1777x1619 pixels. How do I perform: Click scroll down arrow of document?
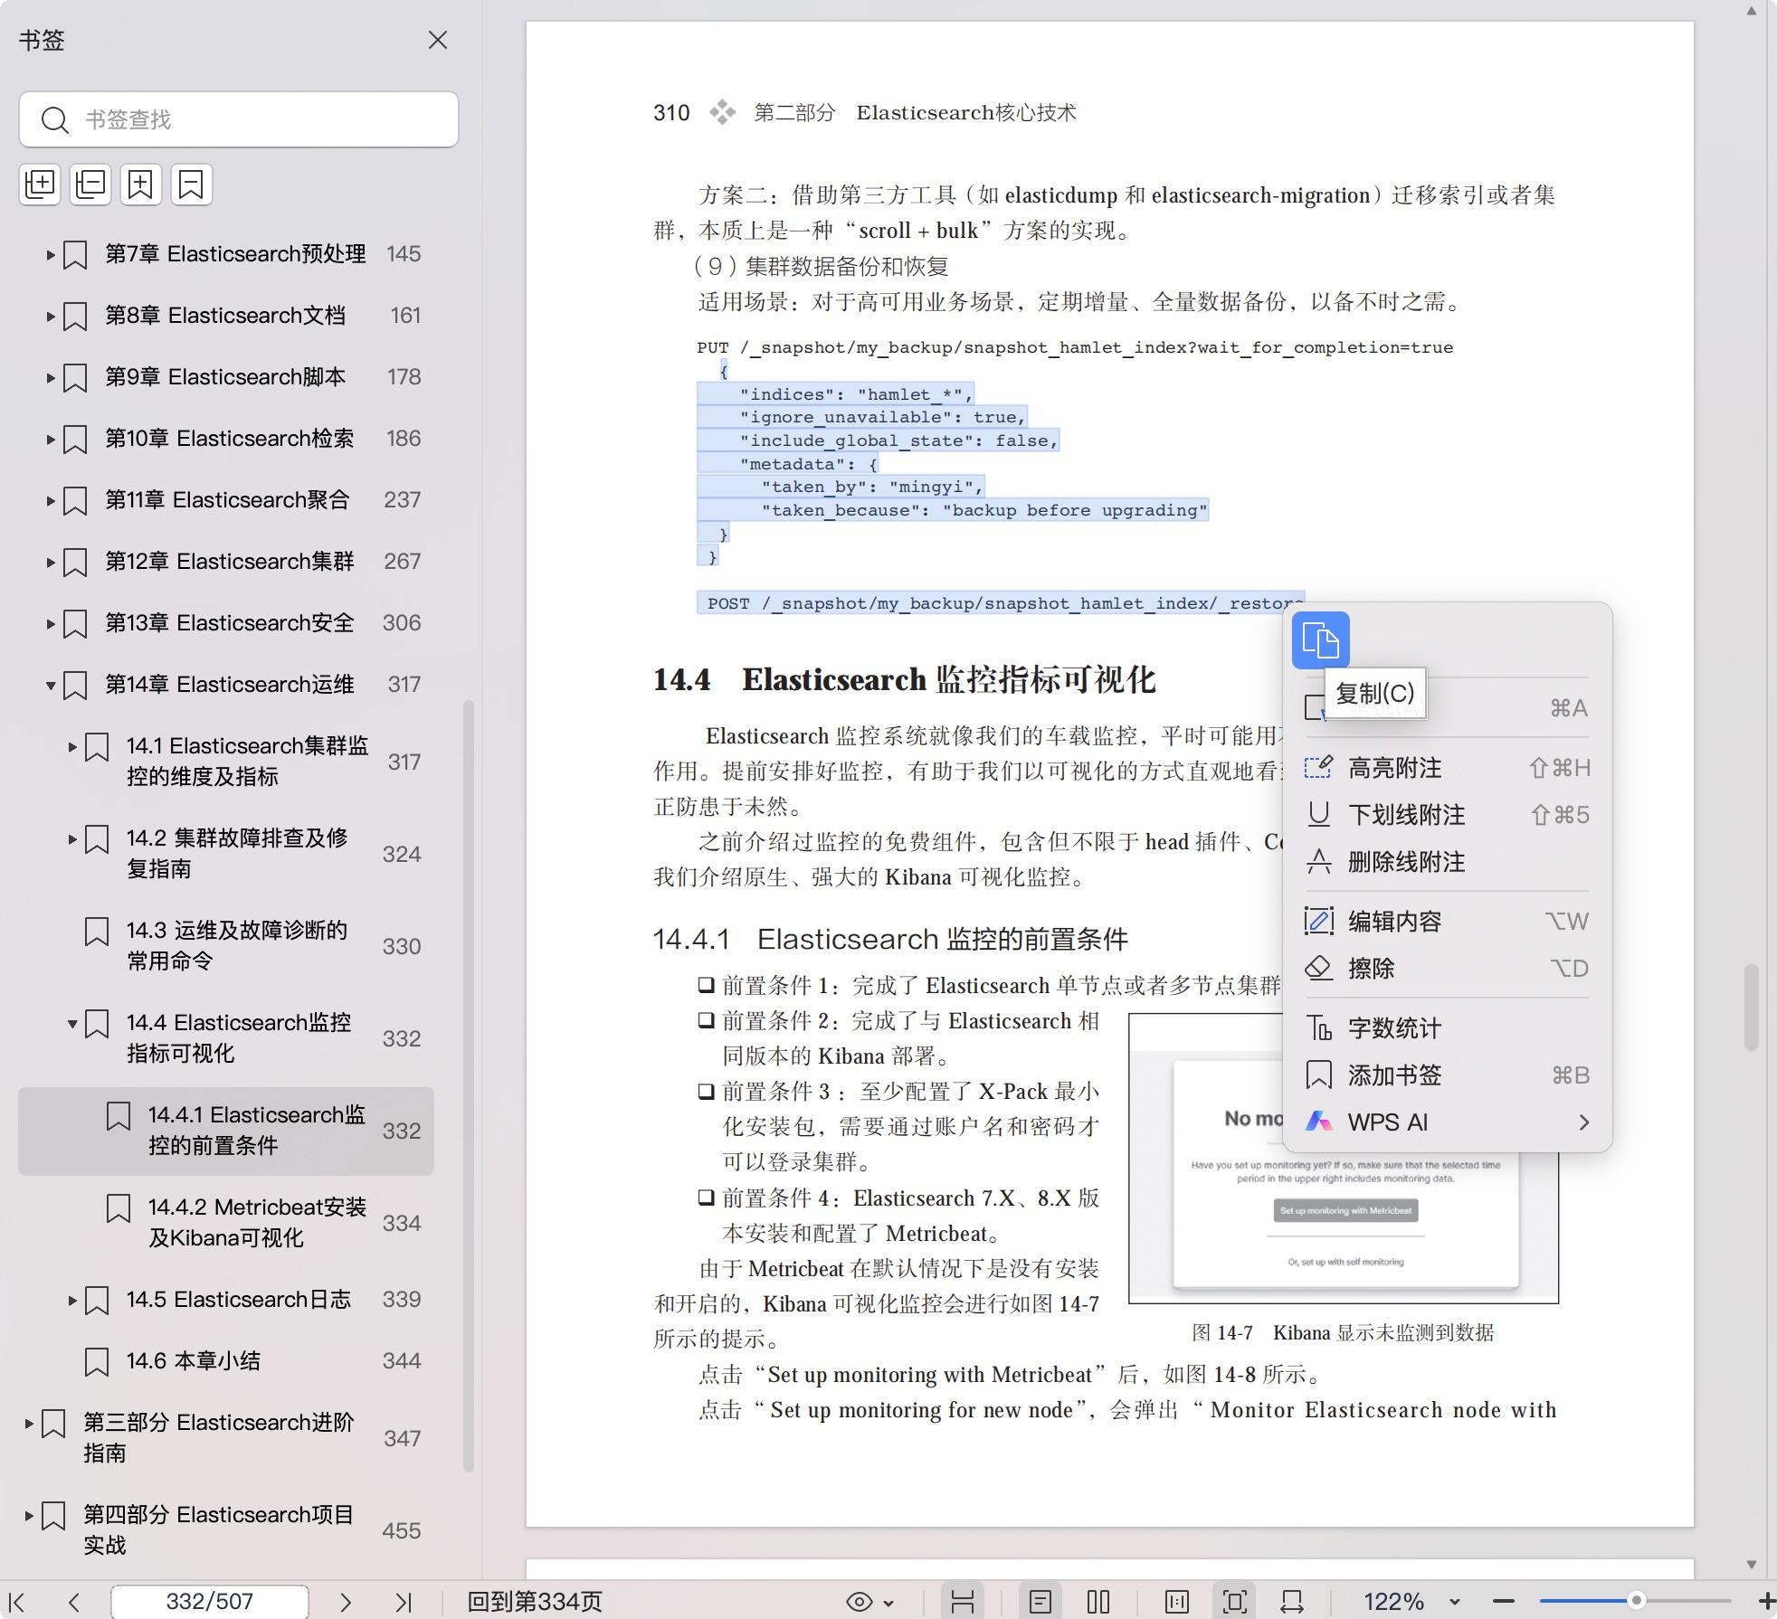[1752, 1564]
